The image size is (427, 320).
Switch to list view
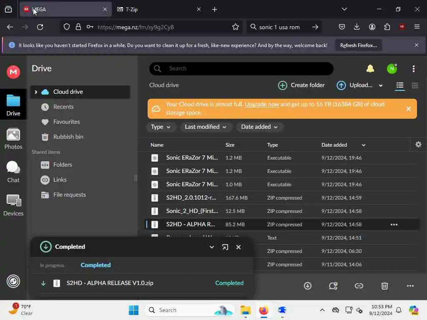coord(400,85)
